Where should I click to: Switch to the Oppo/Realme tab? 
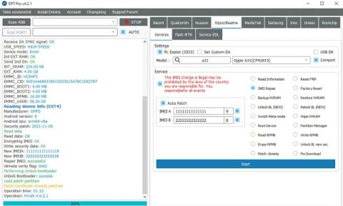point(226,23)
